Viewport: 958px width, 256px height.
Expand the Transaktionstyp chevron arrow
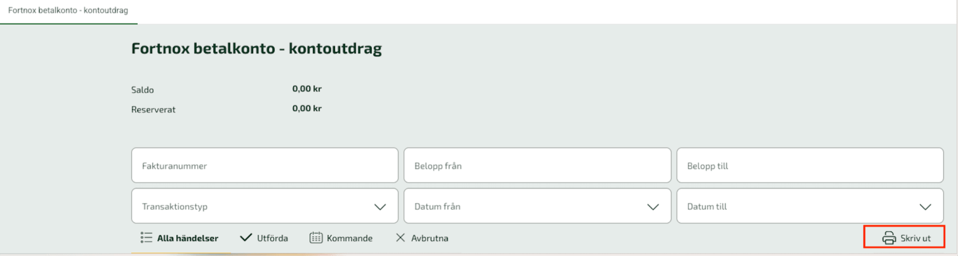tap(380, 207)
